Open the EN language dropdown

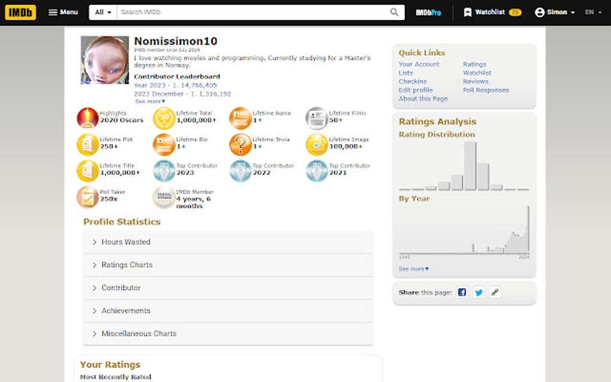click(x=592, y=12)
